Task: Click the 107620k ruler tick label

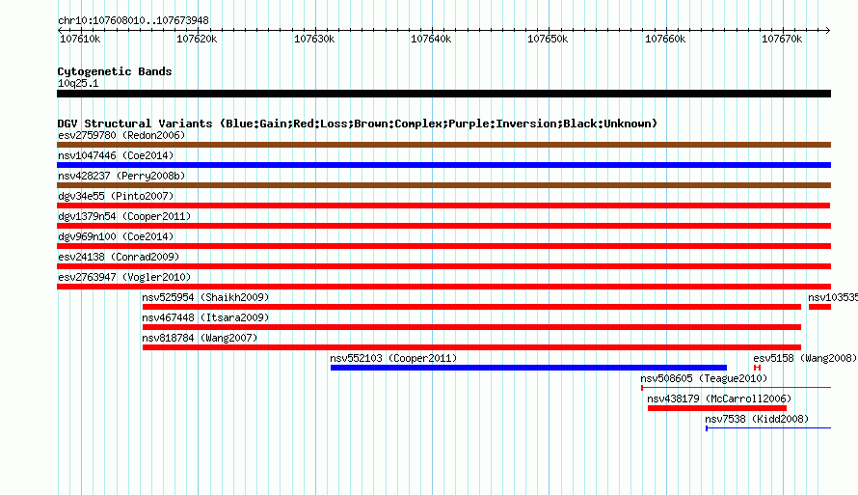Action: point(197,39)
